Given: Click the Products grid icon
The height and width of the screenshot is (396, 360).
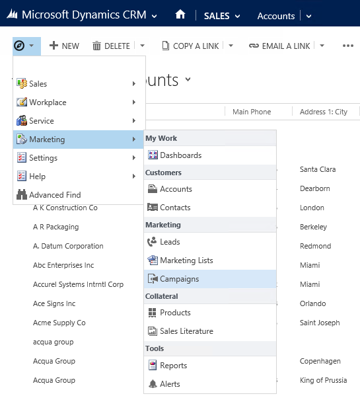Looking at the screenshot, I should click(152, 313).
